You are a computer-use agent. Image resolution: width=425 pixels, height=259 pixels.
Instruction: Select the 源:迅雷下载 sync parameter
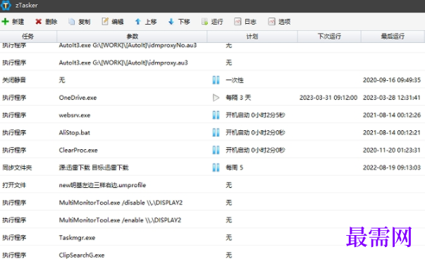click(x=94, y=168)
